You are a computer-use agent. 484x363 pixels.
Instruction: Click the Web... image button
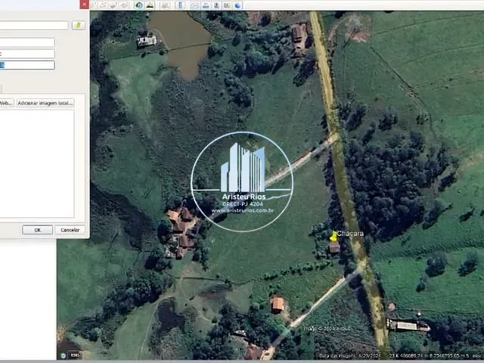(x=7, y=103)
